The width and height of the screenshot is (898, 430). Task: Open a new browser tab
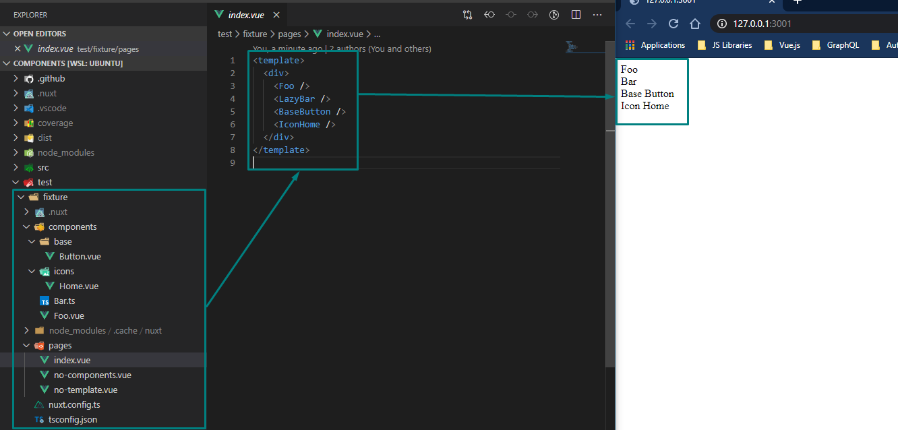point(798,2)
